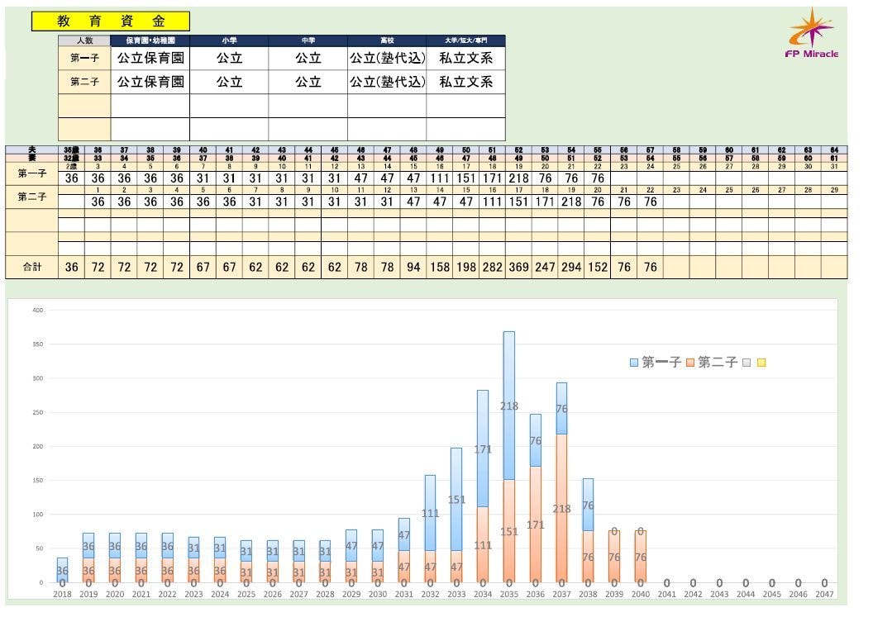Select the yellow 教育資金 title box
873x617 pixels.
point(110,21)
